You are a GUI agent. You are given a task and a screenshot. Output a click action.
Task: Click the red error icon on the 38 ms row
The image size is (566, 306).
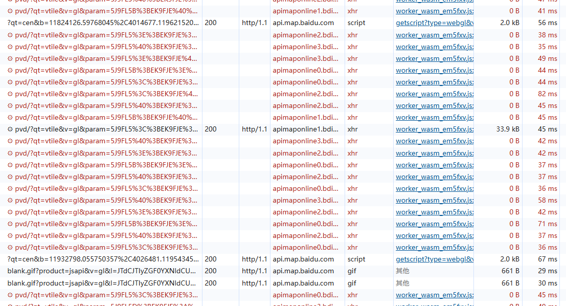click(x=10, y=35)
